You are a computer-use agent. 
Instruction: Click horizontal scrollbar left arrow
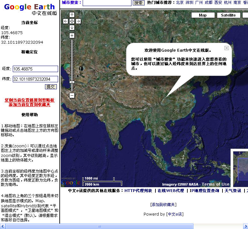coord(3,226)
